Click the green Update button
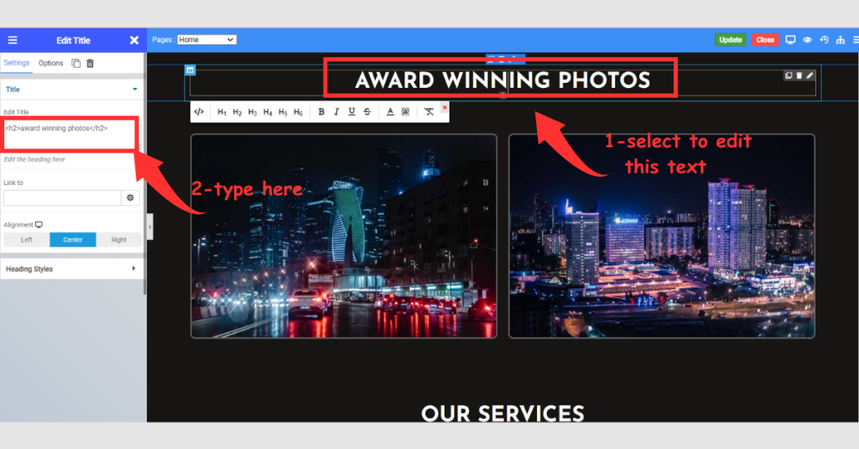 731,40
